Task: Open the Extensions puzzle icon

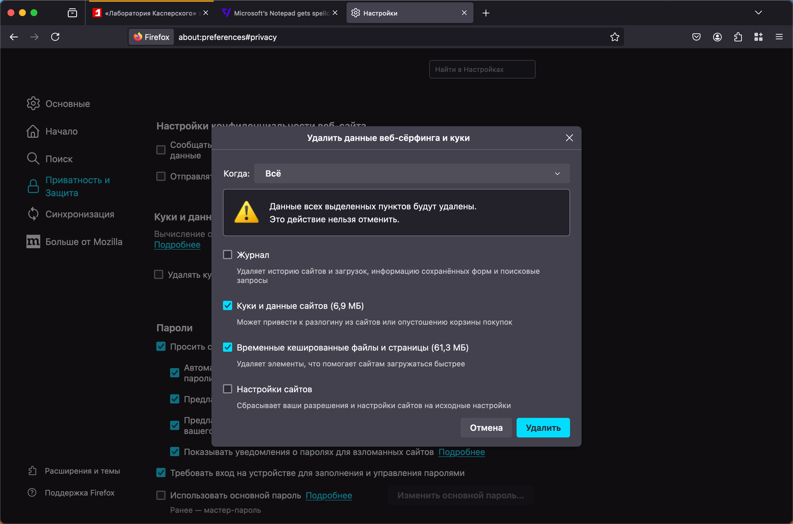Action: (738, 37)
